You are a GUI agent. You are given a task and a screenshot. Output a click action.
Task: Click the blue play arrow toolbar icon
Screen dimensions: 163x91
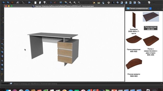pyautogui.click(x=30, y=3)
